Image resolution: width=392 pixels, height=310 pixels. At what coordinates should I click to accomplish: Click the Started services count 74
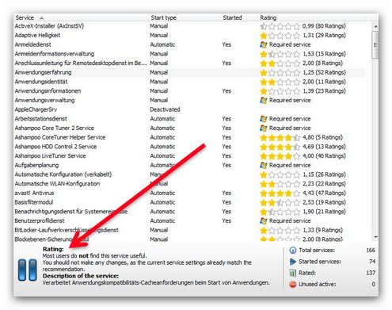point(372,262)
